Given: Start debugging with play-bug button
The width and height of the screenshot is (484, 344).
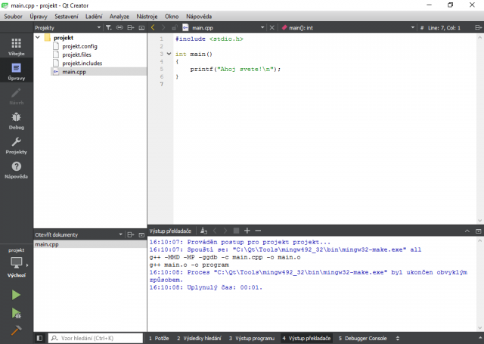Looking at the screenshot, I should coord(16,313).
